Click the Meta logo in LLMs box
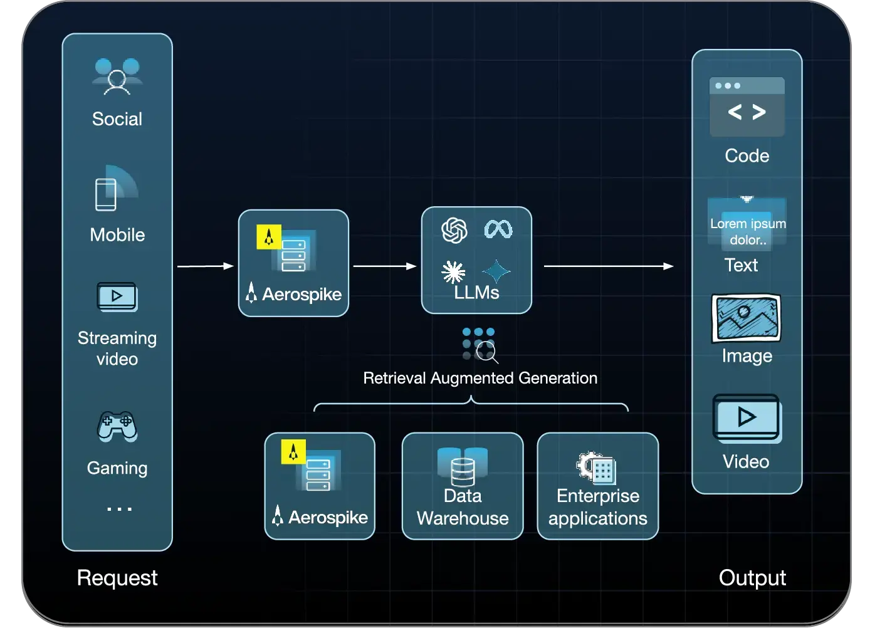This screenshot has height=628, width=870. point(498,229)
